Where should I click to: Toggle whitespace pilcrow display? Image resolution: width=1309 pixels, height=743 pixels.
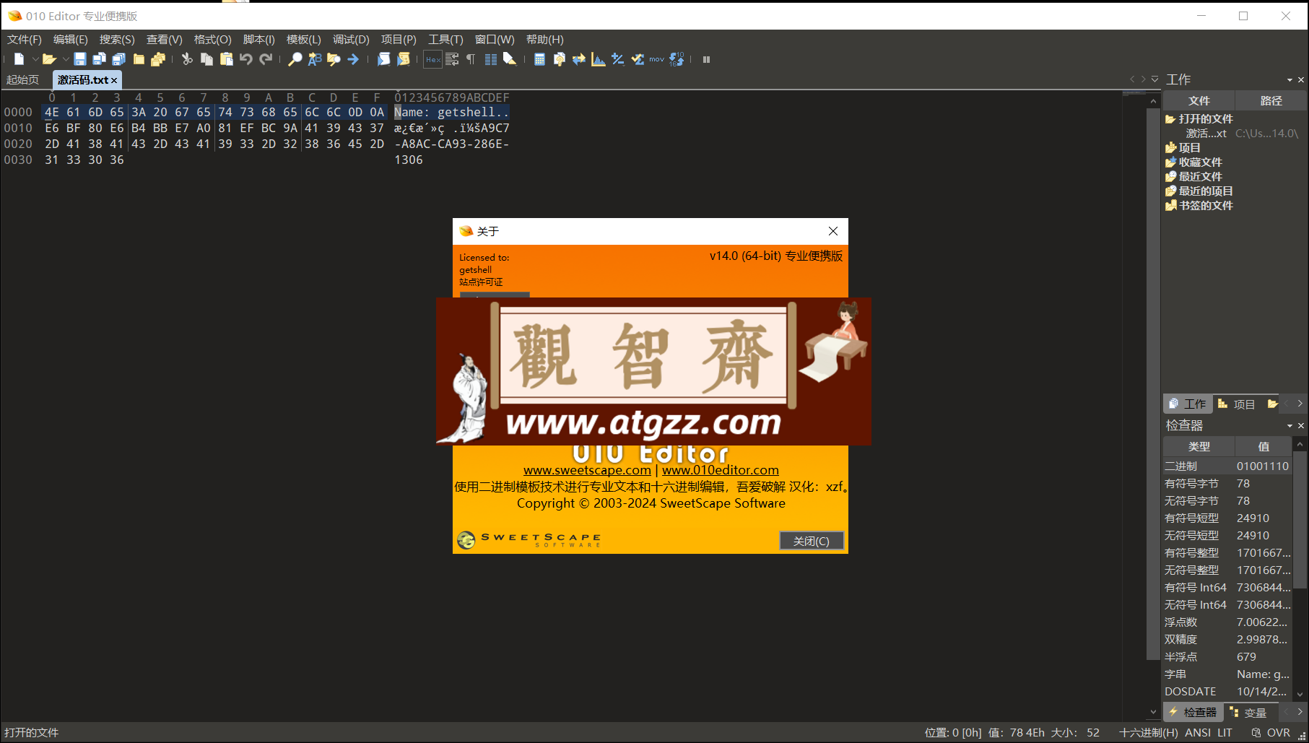pos(471,59)
